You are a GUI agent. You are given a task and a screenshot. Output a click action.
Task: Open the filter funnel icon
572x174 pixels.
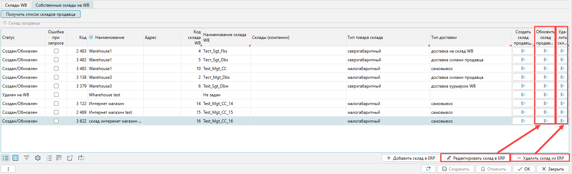[27, 158]
